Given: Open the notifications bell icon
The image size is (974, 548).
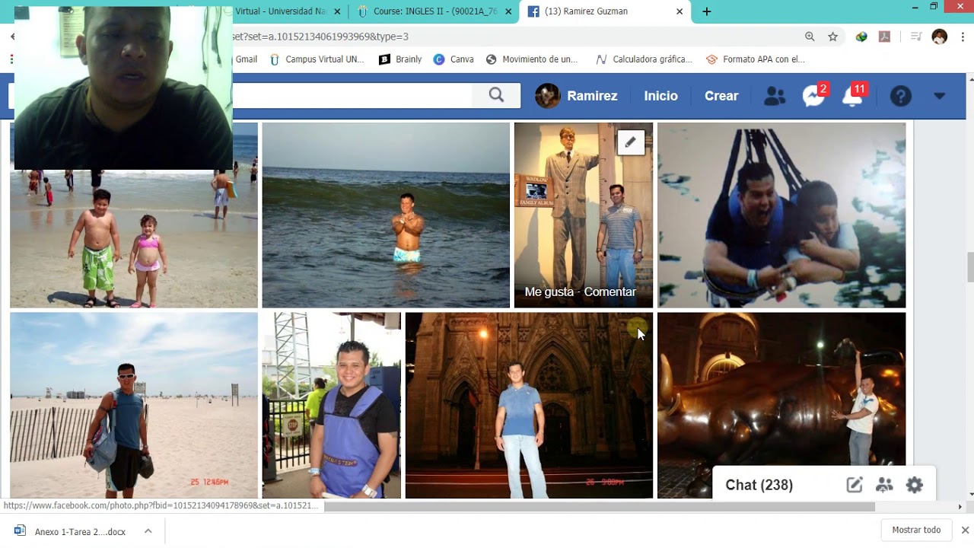Looking at the screenshot, I should coord(853,96).
